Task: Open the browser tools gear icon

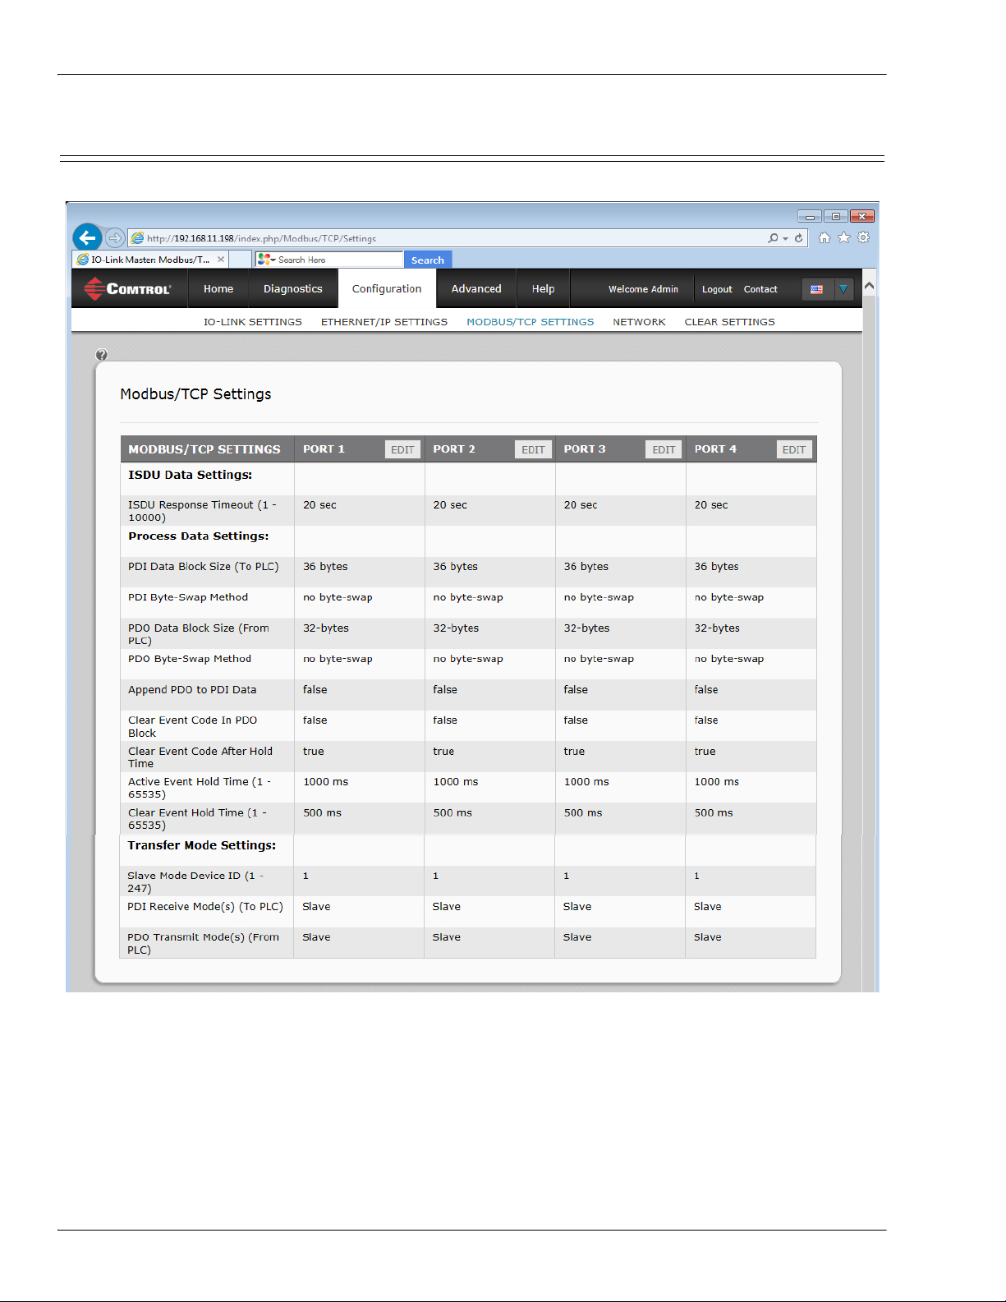Action: pyautogui.click(x=864, y=237)
